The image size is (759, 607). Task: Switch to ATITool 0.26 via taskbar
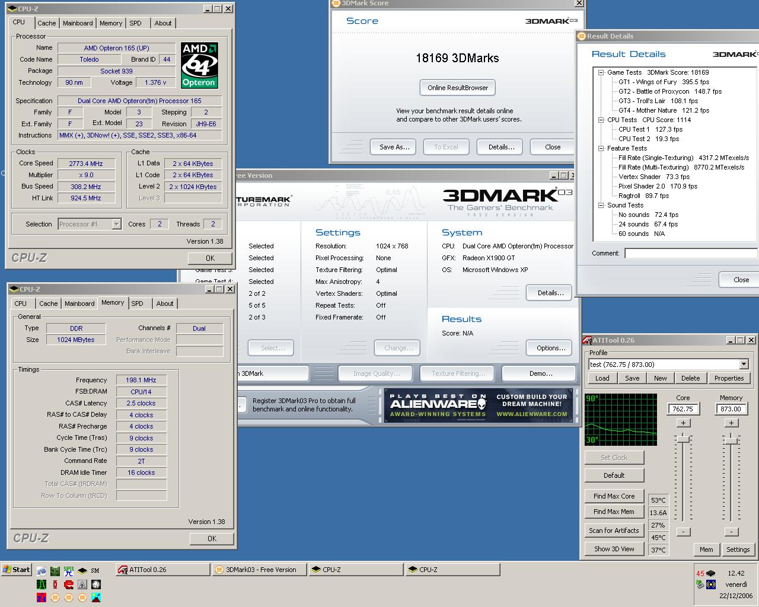pyautogui.click(x=163, y=570)
